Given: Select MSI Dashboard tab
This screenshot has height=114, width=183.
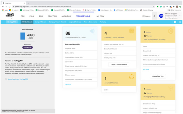Looking at the screenshot, I should click(27, 22).
